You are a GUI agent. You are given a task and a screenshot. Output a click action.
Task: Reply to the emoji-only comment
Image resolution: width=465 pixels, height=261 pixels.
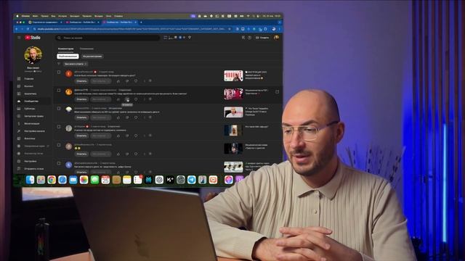[x=81, y=154]
